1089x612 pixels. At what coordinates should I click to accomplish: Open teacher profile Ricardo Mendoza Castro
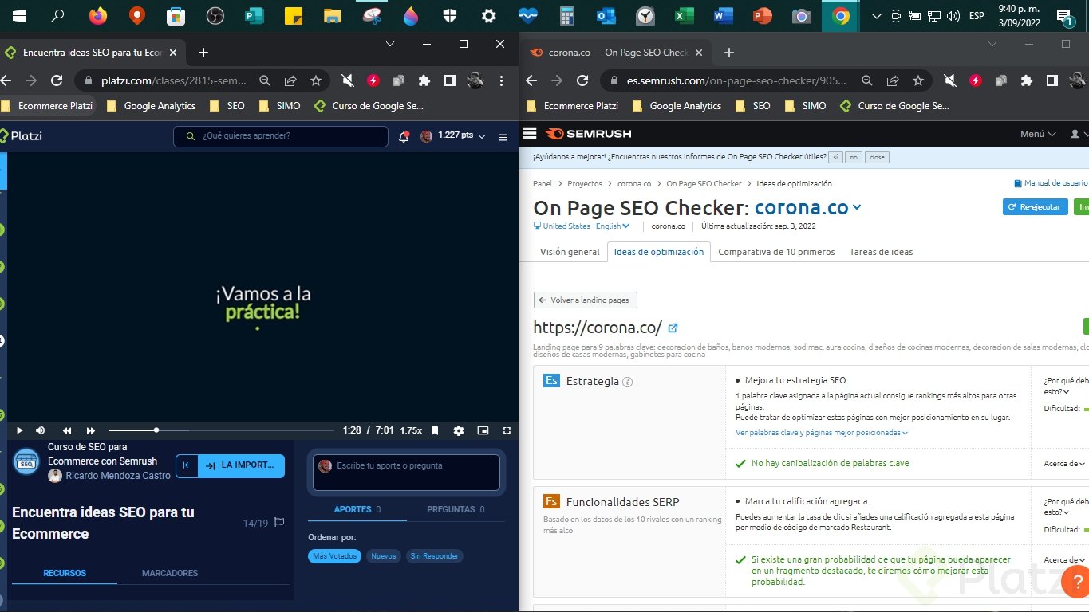pyautogui.click(x=118, y=476)
